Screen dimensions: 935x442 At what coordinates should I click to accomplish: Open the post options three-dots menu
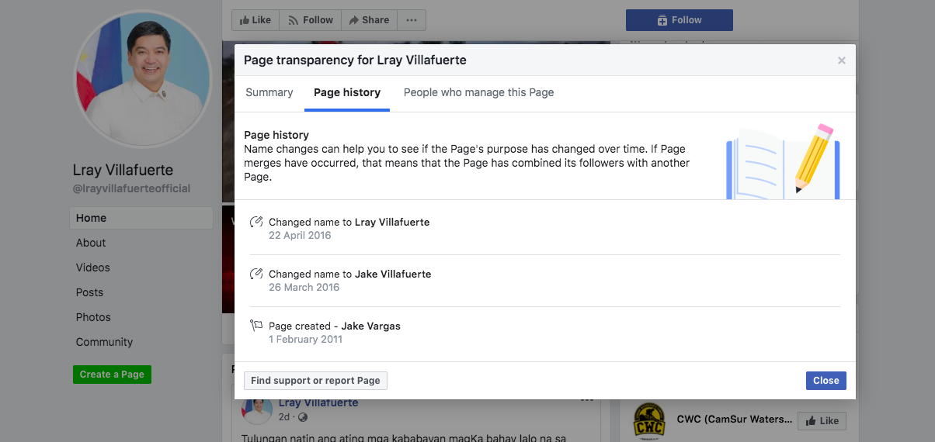tap(587, 402)
